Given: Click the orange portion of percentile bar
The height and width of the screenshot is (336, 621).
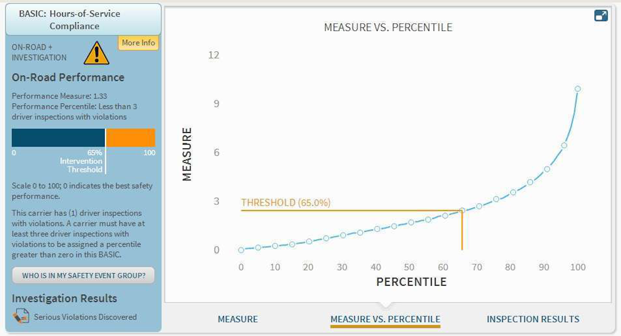Looking at the screenshot, I should coord(131,138).
